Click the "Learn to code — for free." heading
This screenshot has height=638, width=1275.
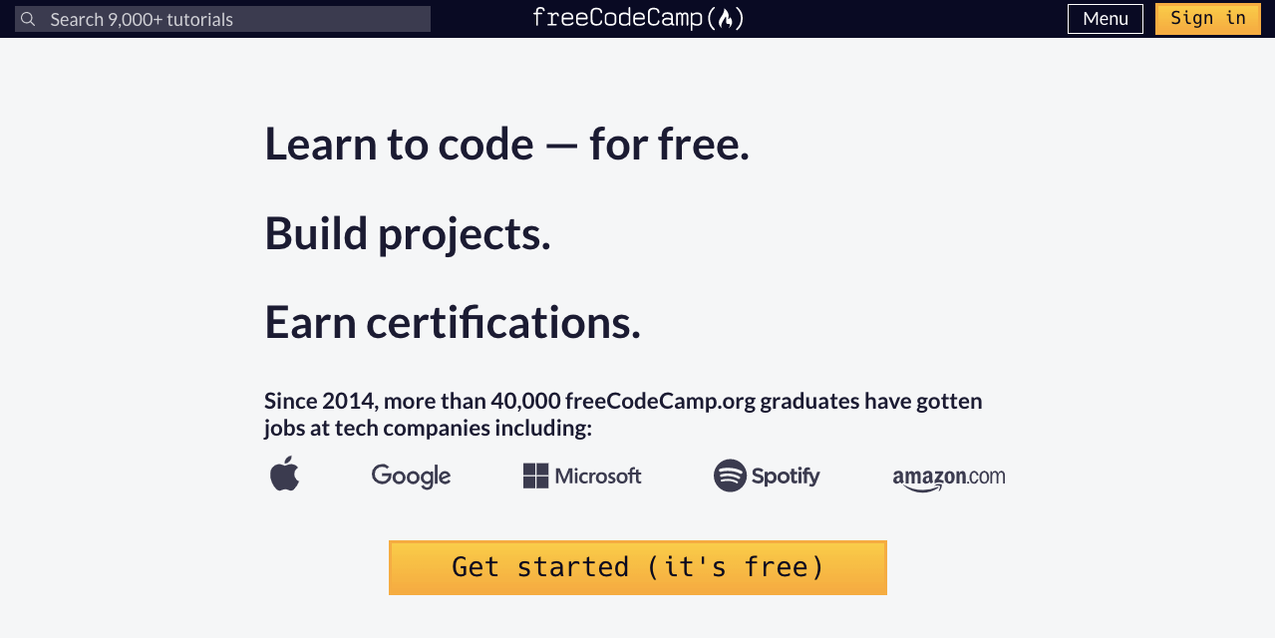(506, 146)
